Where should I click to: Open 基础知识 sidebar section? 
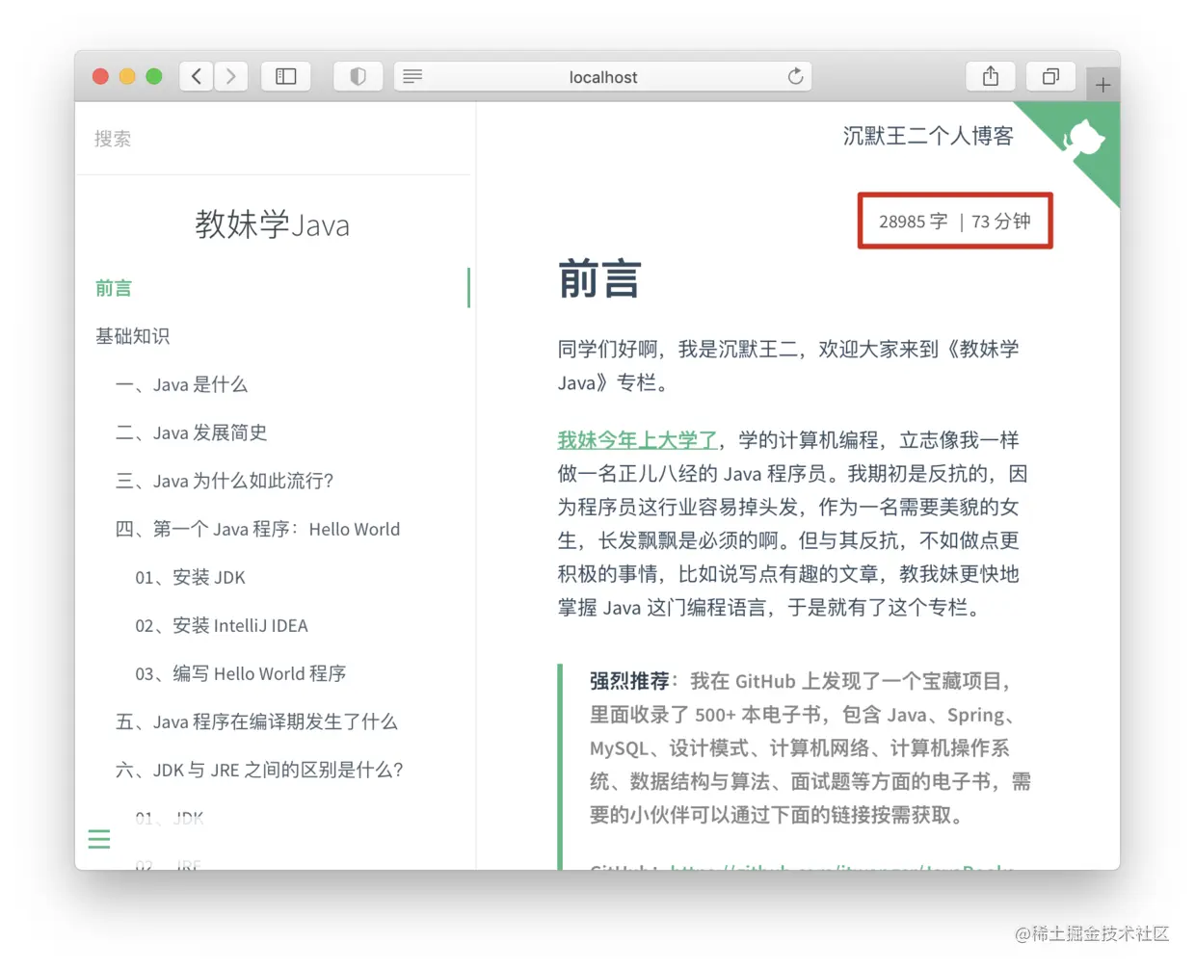[132, 336]
